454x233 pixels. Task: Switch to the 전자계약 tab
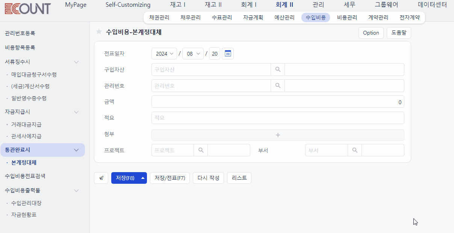pyautogui.click(x=410, y=18)
